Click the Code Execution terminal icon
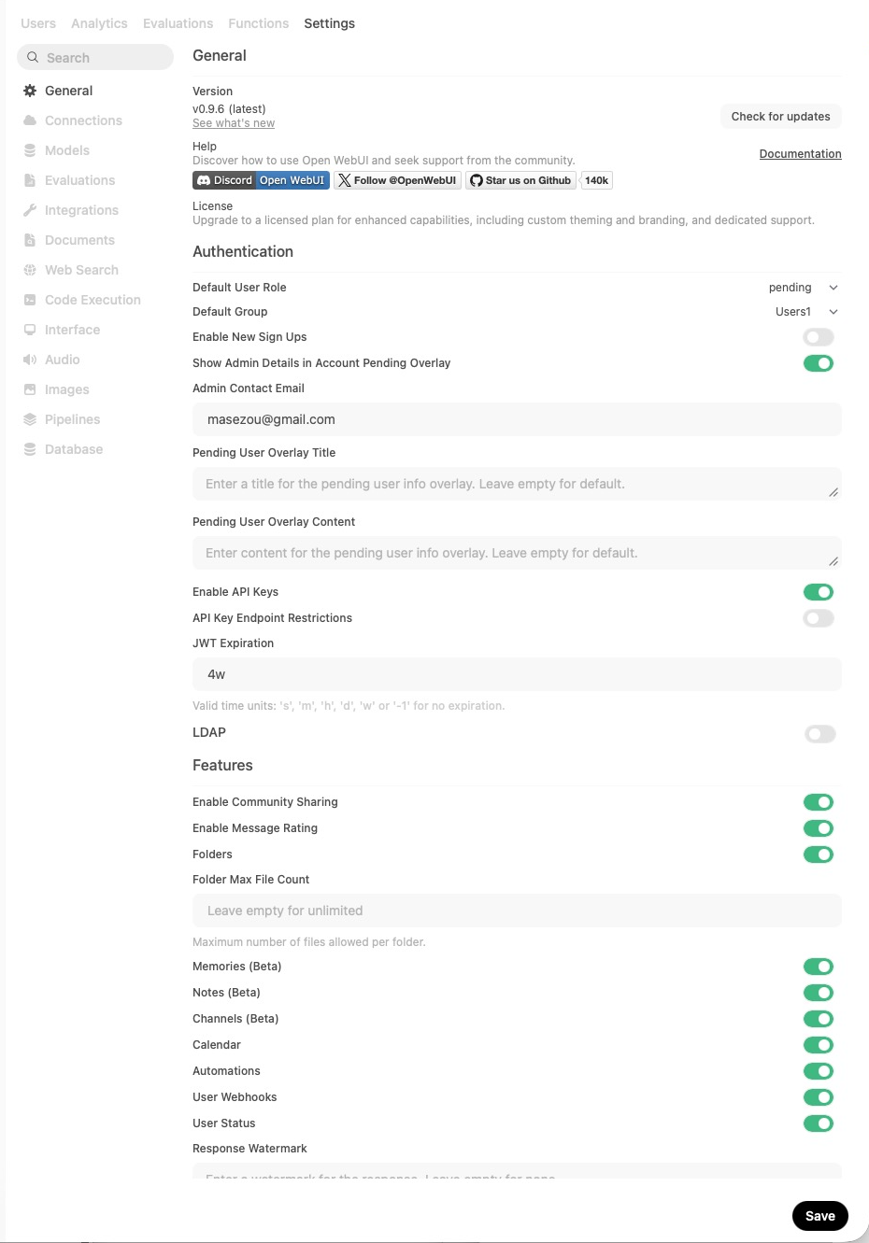The width and height of the screenshot is (869, 1243). [x=30, y=300]
